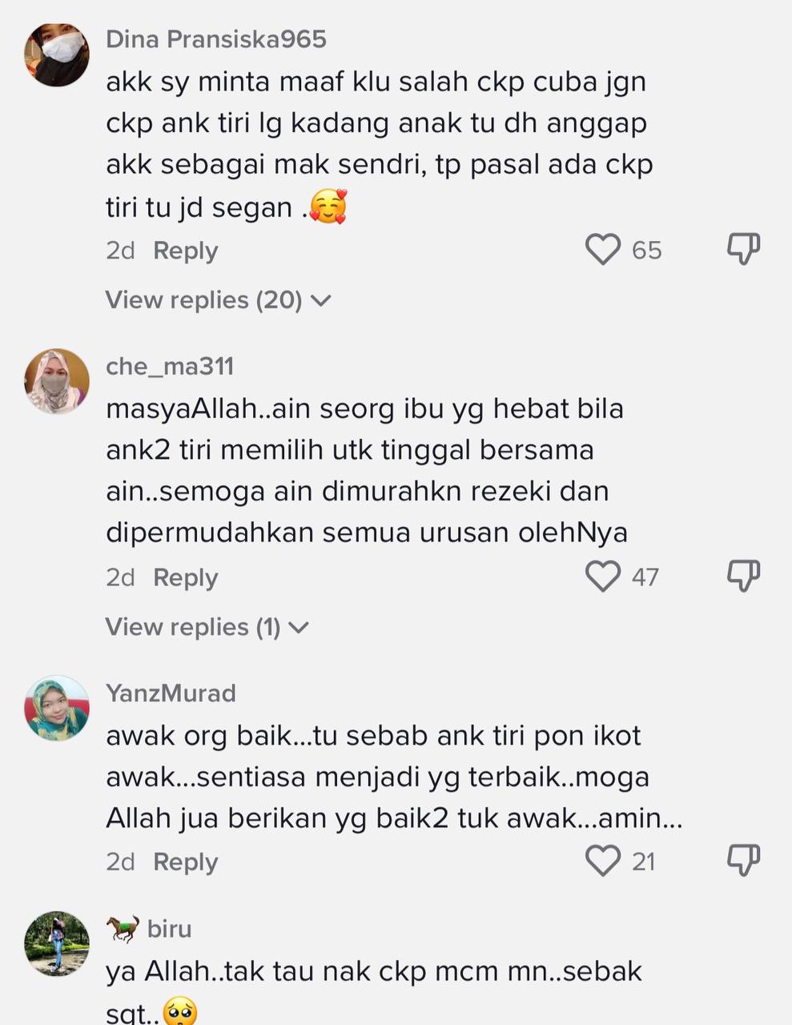Dislike che_ma311's comment with thumbs-down
This screenshot has width=792, height=1025.
point(743,576)
